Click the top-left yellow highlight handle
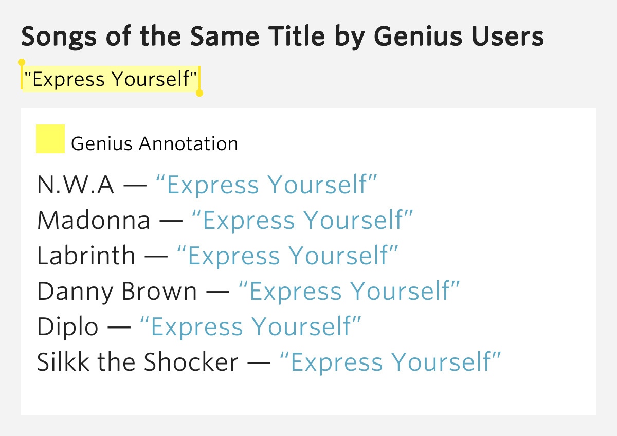 pyautogui.click(x=22, y=63)
